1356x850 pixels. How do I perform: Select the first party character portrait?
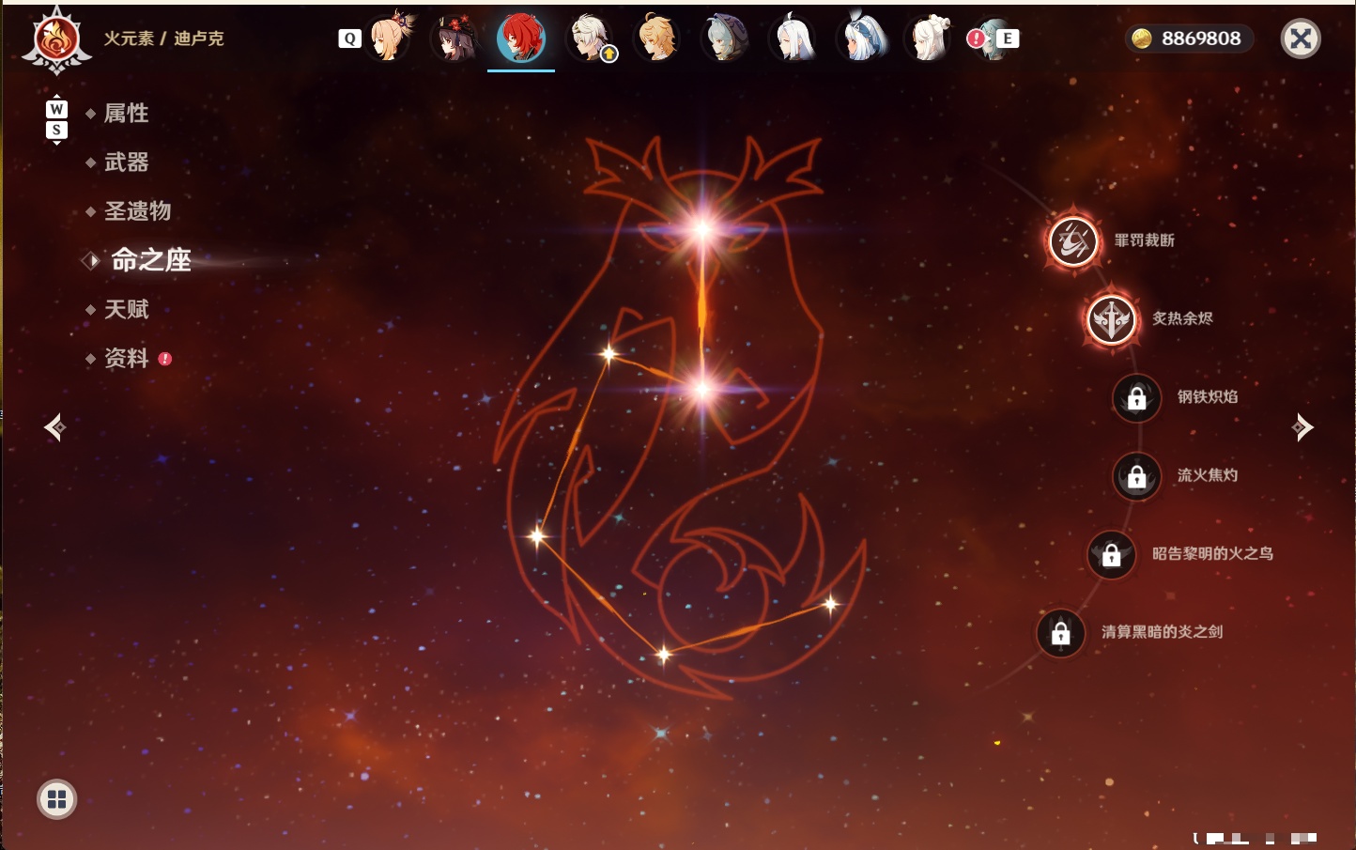pyautogui.click(x=390, y=38)
